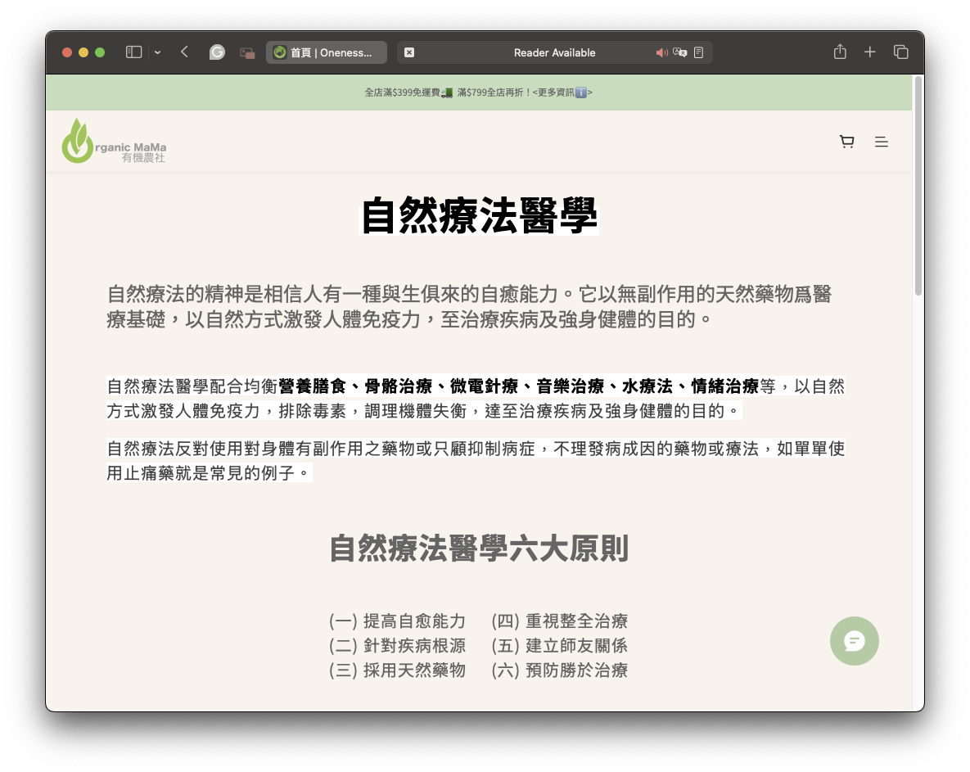Toggle the translate icon in address bar
The height and width of the screenshot is (772, 970).
679,52
